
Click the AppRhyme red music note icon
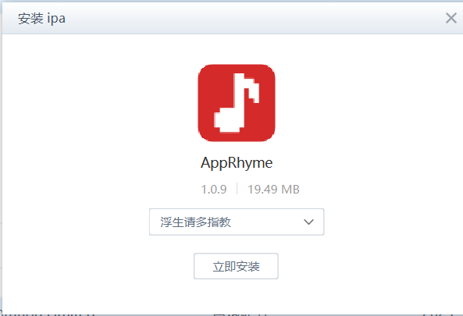[x=237, y=103]
